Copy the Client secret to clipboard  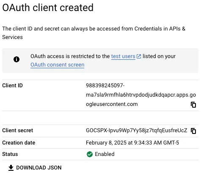[193, 131]
